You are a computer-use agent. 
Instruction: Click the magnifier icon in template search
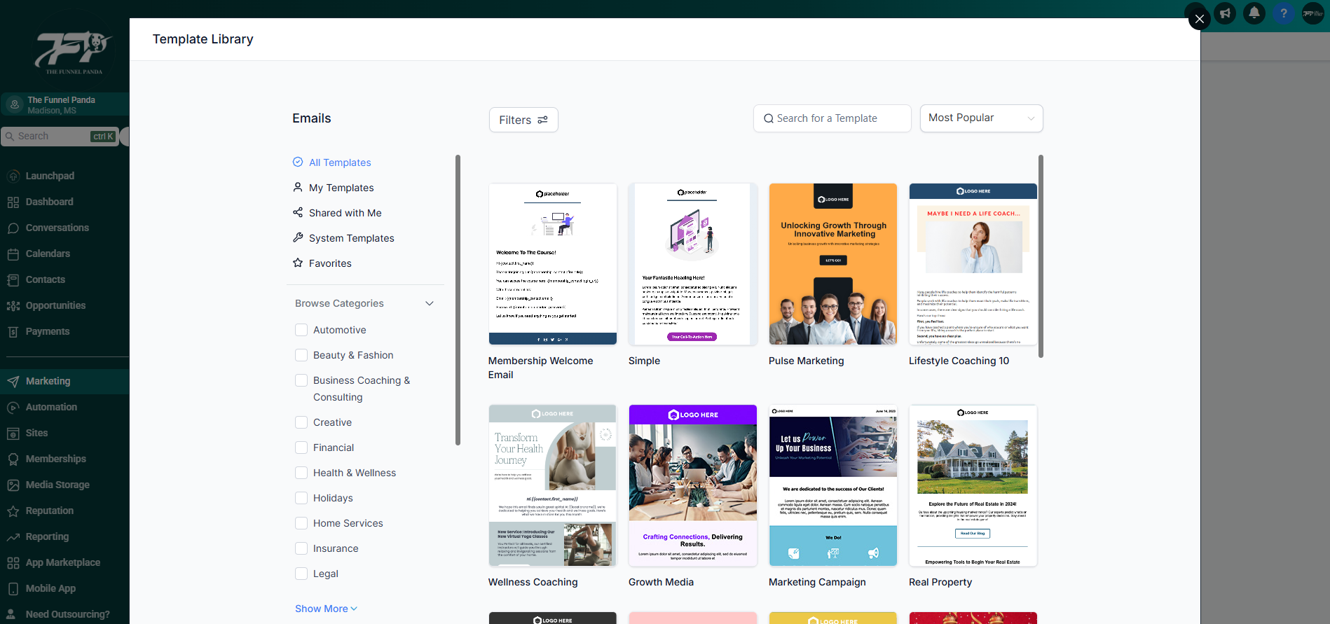[769, 118]
